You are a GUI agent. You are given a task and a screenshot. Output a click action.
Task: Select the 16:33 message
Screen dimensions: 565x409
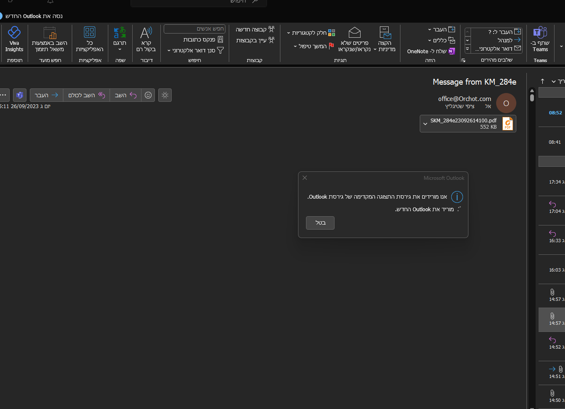pyautogui.click(x=552, y=240)
